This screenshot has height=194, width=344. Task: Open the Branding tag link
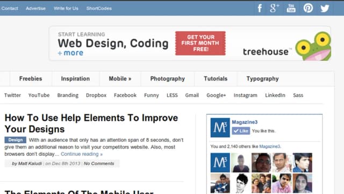coord(68,95)
